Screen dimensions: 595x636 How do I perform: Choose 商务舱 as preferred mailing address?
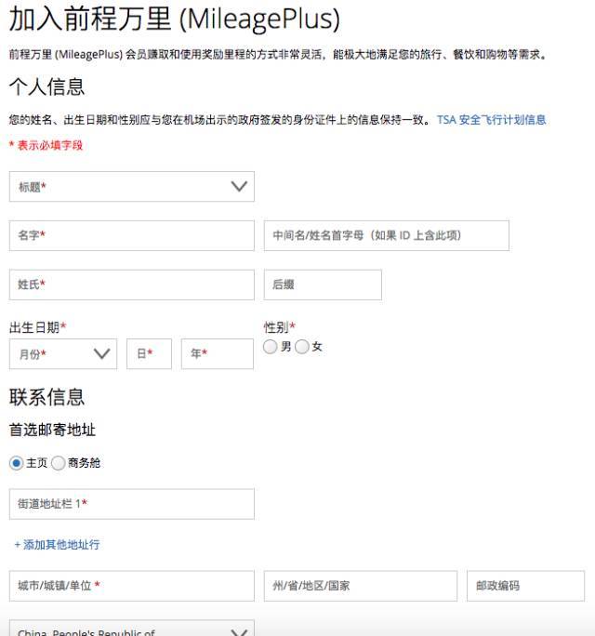59,463
